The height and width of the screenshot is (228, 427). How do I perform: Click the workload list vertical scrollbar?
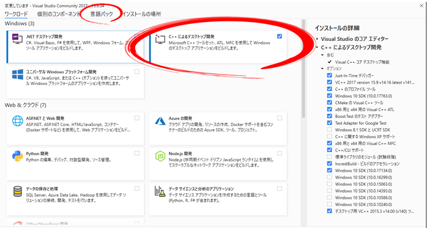click(303, 68)
